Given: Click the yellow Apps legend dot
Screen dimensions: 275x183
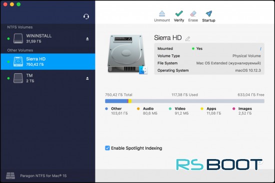Looking at the screenshot, I should coord(202,109).
